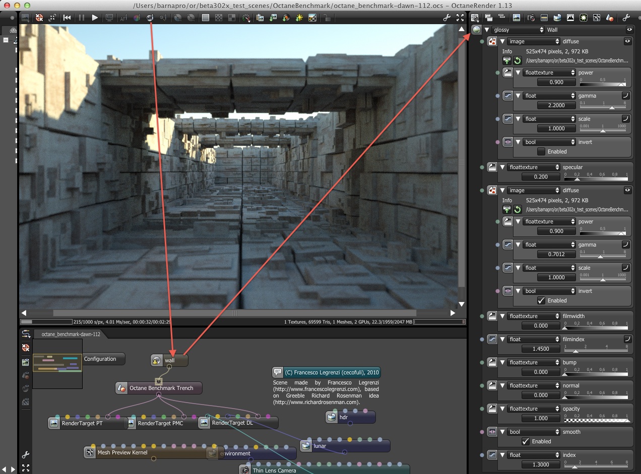Enable the first invert checkbox

tap(541, 151)
